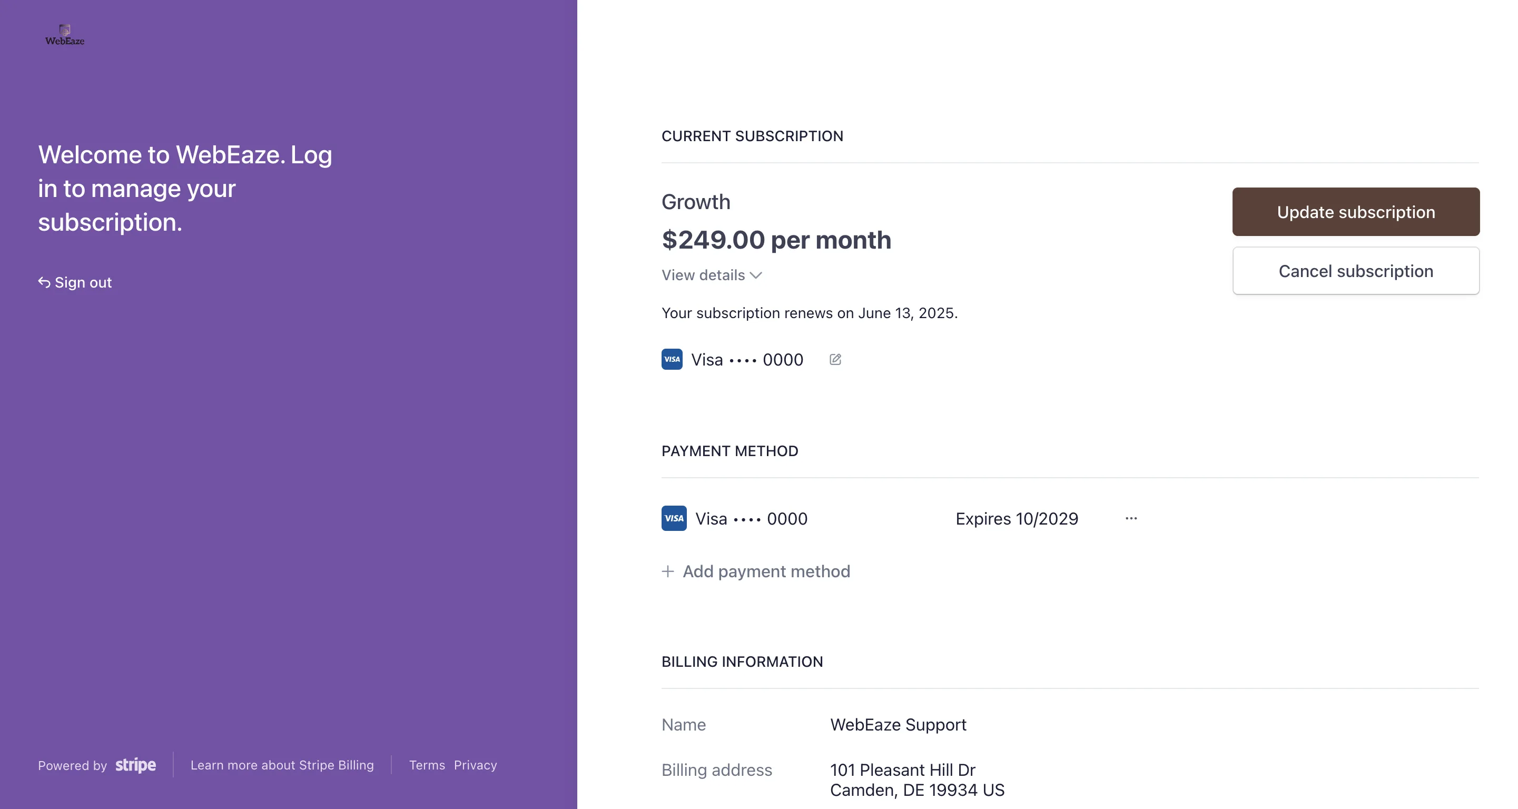The image size is (1518, 809).
Task: Click Visa •••• 0000 under subscription
Action: 747,359
